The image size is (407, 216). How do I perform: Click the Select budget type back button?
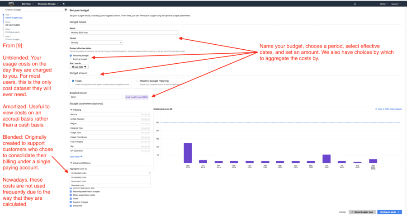(362, 212)
